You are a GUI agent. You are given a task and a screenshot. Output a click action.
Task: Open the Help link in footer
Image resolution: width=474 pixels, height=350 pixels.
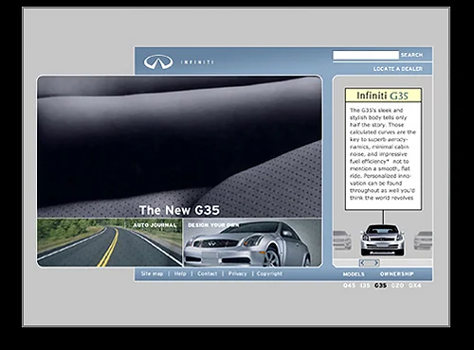pos(180,273)
